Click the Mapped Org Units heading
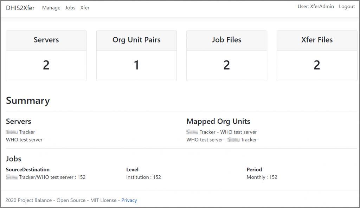 click(218, 121)
